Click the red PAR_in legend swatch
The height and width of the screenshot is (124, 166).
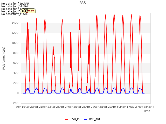tap(67, 119)
